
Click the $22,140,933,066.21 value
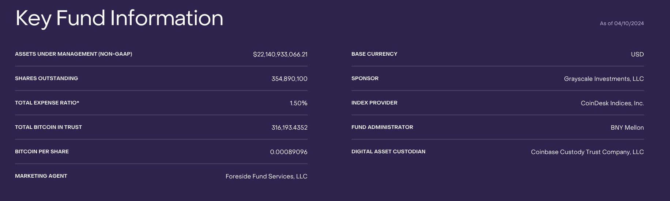coord(280,54)
